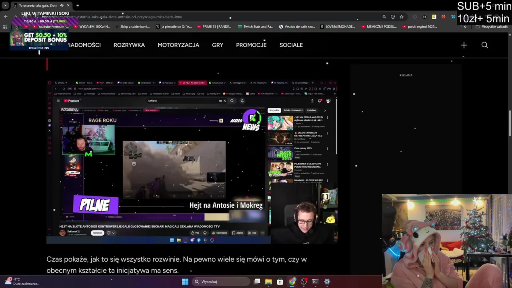Viewport: 512px width, 288px height.
Task: Open File Explorer from the taskbar
Action: coord(268,282)
